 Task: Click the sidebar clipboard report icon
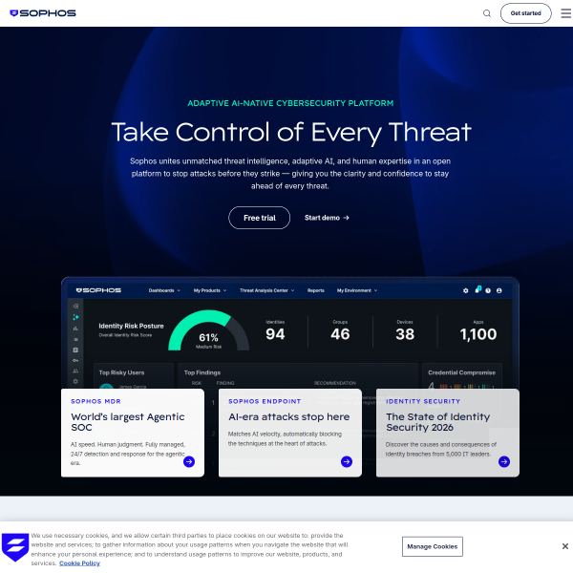tap(75, 350)
